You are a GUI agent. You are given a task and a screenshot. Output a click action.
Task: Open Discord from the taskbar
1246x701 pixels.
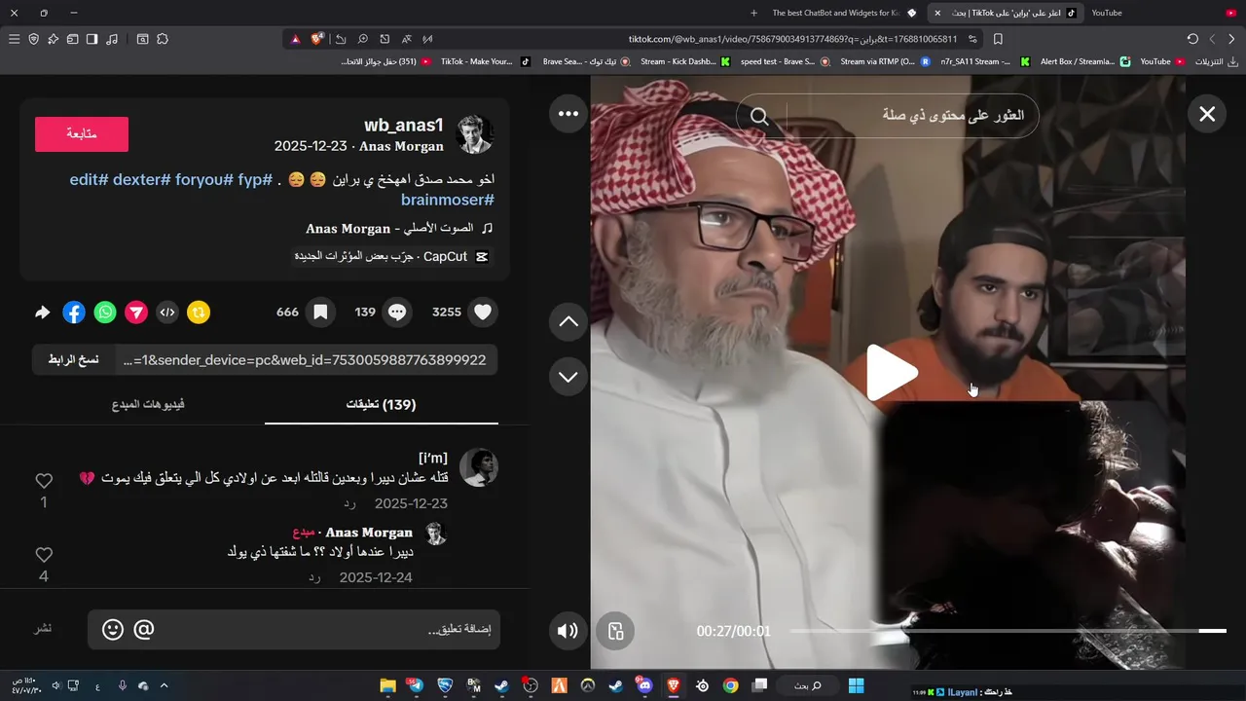(x=643, y=685)
